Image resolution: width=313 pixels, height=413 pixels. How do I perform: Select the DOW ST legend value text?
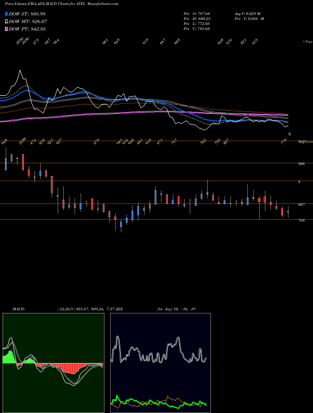point(27,14)
